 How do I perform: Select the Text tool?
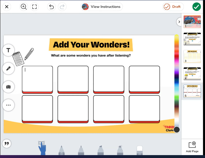point(8,50)
